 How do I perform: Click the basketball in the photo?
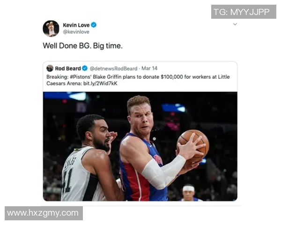193,145
